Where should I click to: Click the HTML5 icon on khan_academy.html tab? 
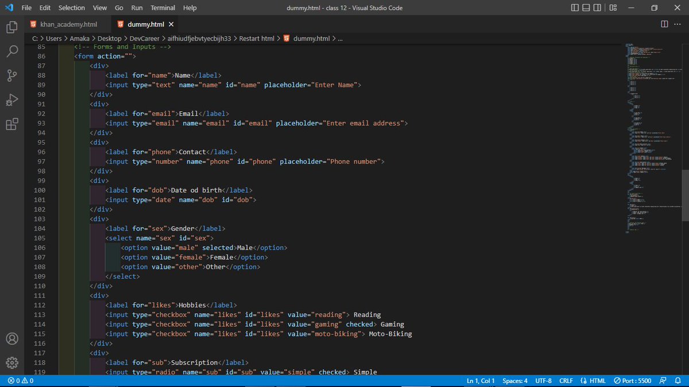point(33,24)
